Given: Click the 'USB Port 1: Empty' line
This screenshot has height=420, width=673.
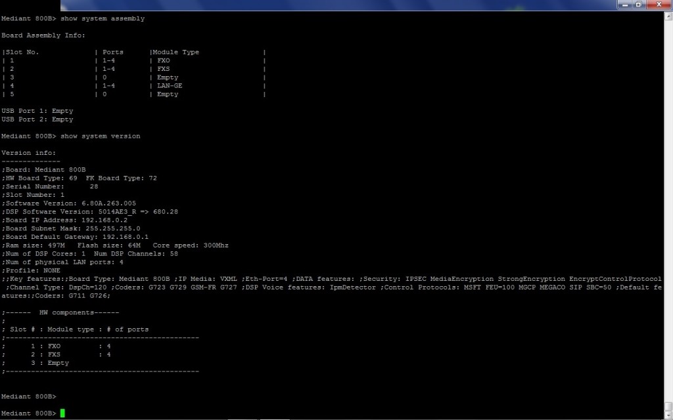Looking at the screenshot, I should pyautogui.click(x=37, y=111).
